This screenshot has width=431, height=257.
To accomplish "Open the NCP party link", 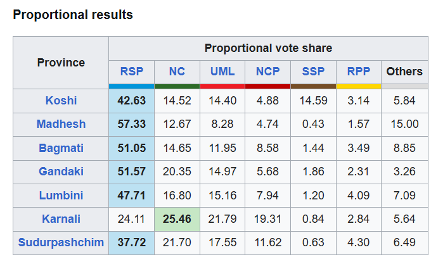I will point(268,72).
